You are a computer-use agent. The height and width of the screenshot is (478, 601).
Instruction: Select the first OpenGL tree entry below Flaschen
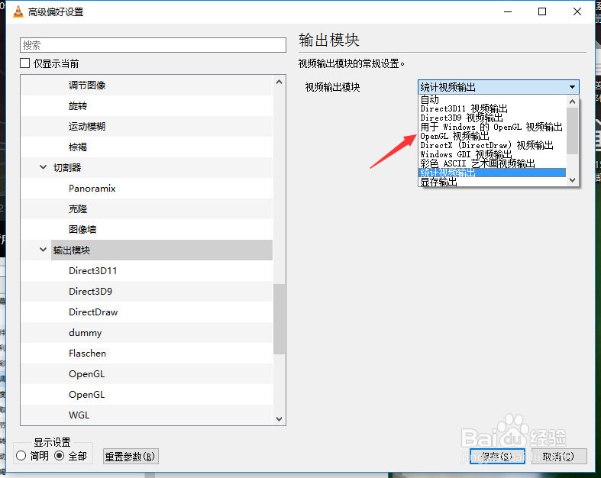86,373
